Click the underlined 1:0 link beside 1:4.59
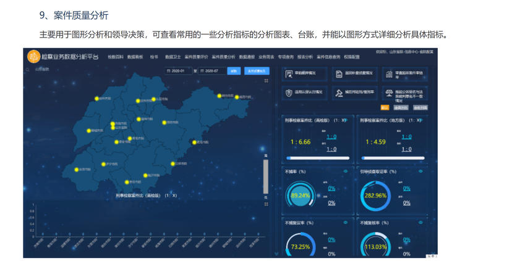 [406, 137]
